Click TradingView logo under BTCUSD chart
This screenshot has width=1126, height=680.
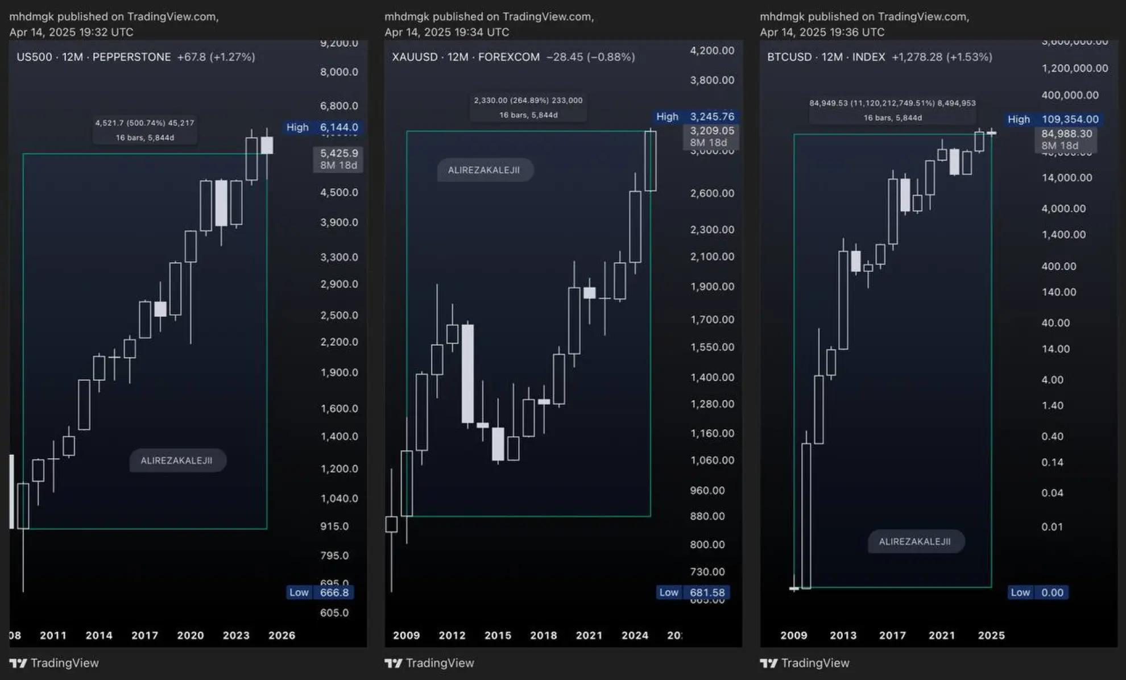805,663
